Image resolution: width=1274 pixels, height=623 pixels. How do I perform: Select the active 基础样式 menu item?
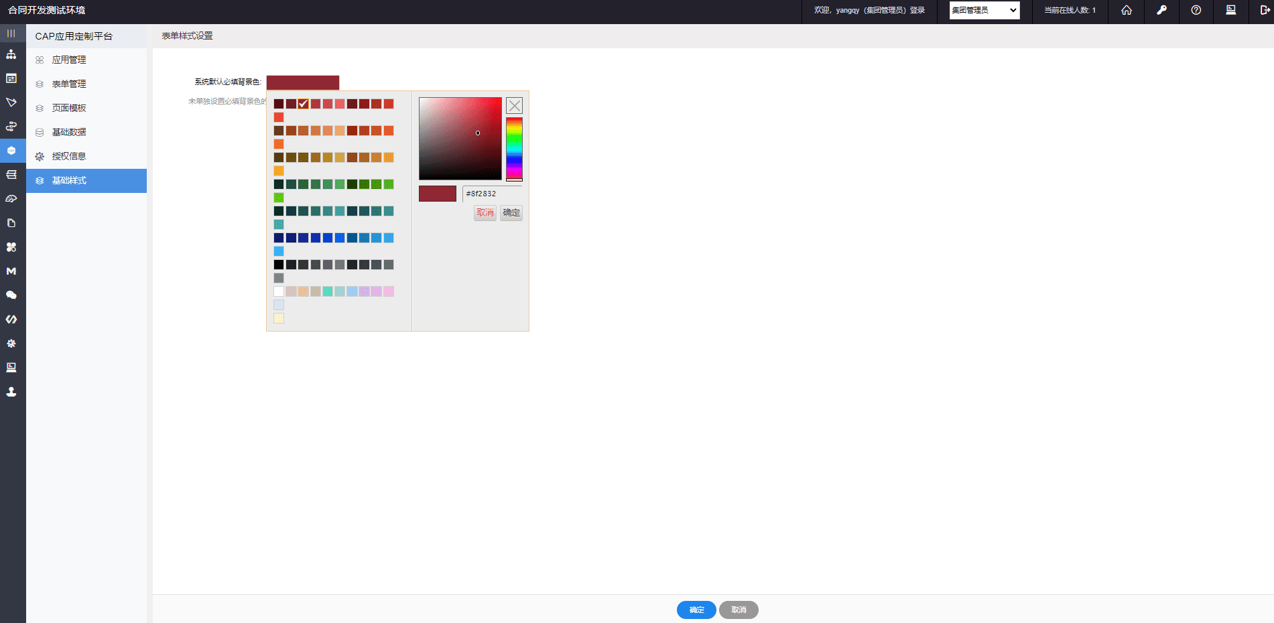coord(86,181)
